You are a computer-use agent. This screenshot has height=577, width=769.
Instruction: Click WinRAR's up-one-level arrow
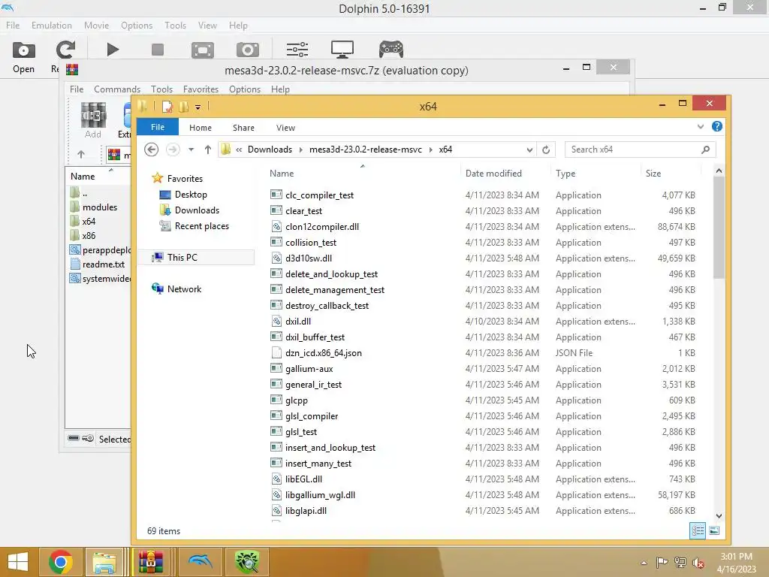click(x=81, y=155)
